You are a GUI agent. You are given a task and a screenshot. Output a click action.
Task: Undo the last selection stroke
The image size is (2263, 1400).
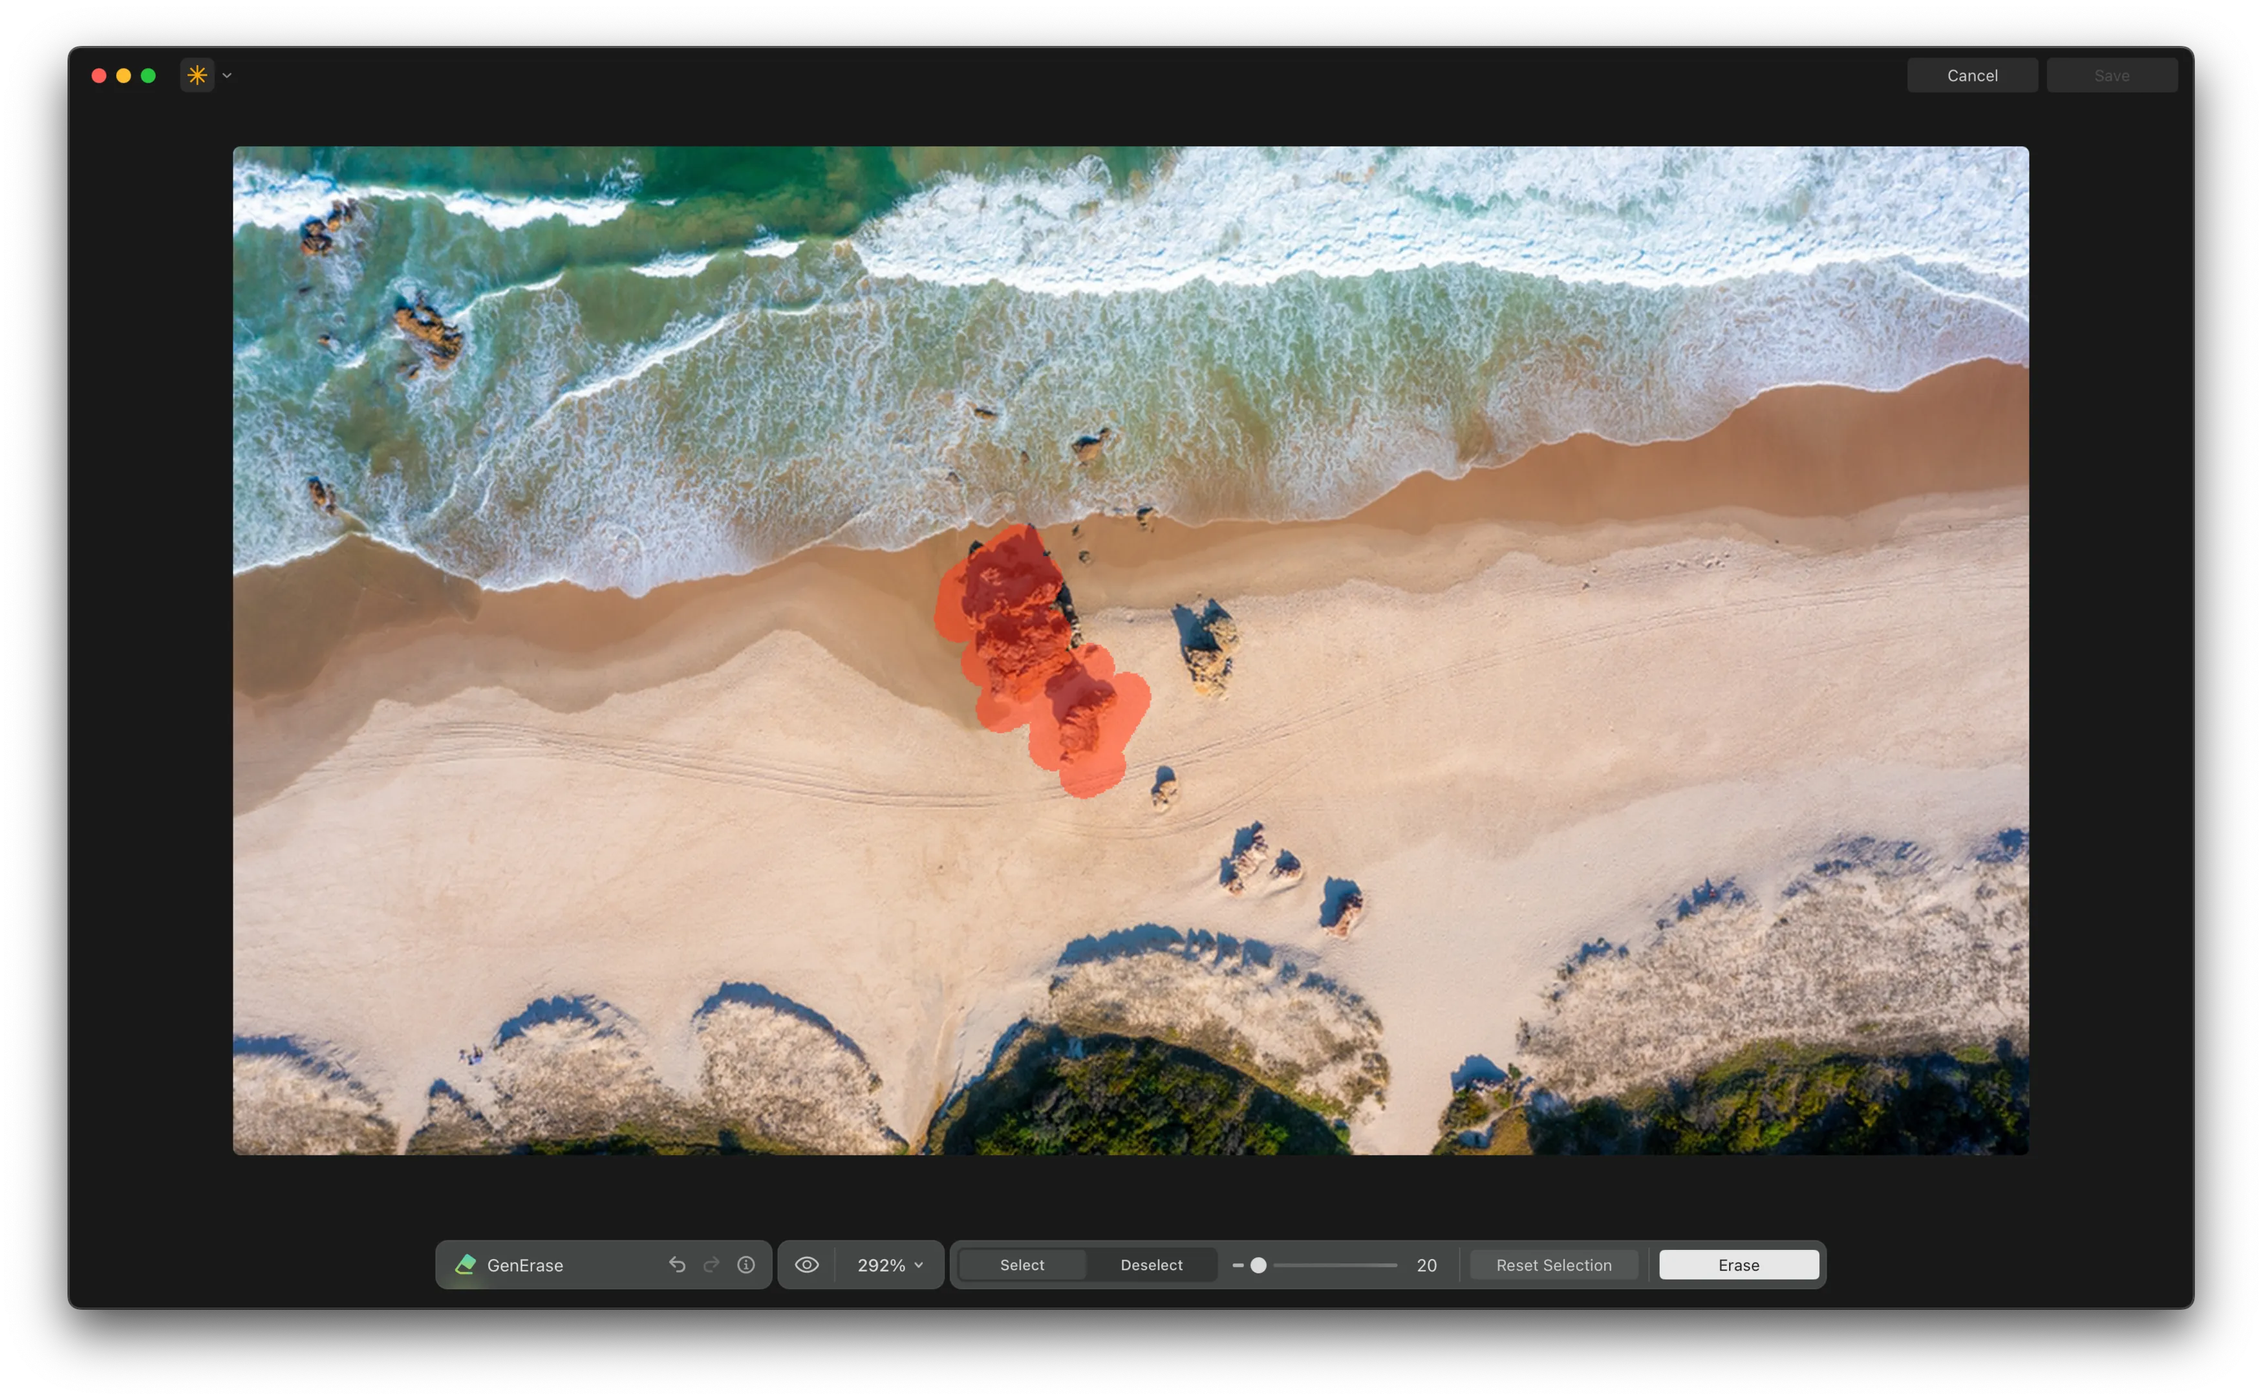678,1265
